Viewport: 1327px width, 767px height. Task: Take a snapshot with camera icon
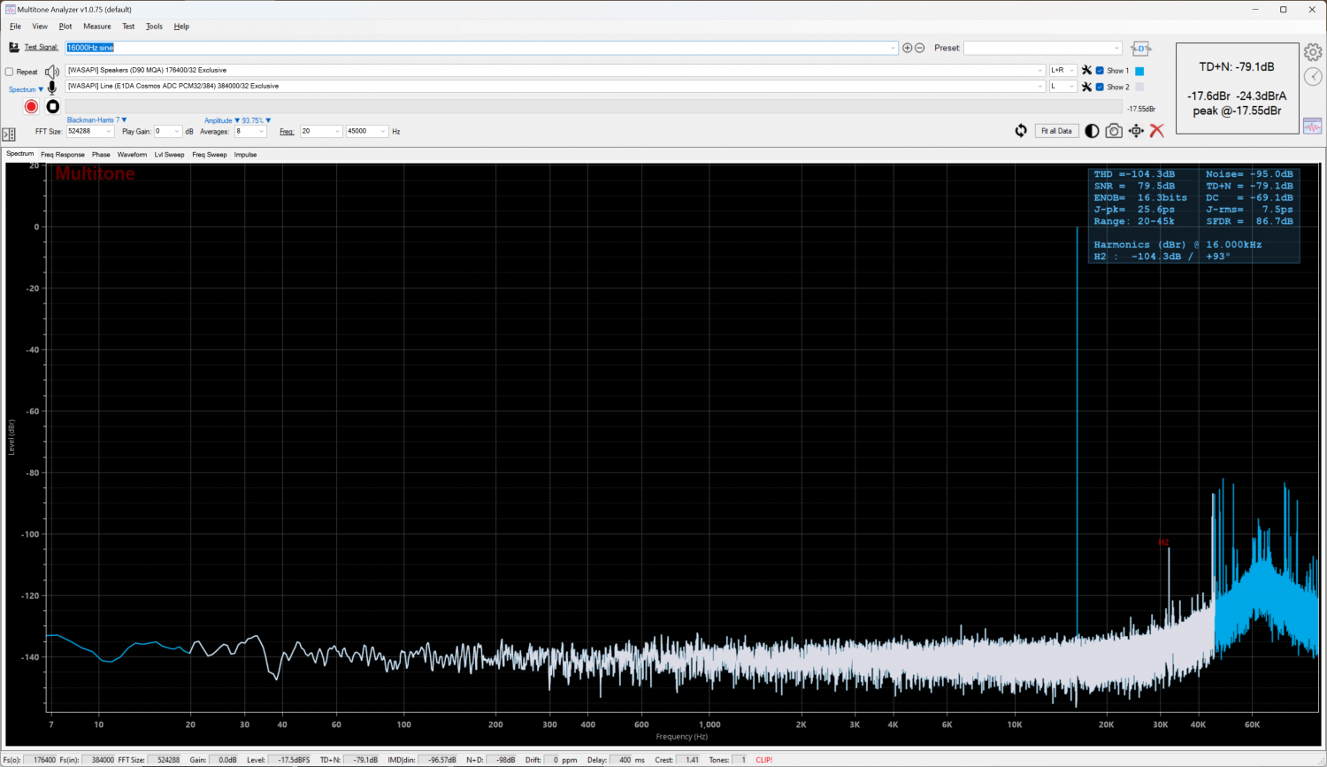click(1114, 131)
